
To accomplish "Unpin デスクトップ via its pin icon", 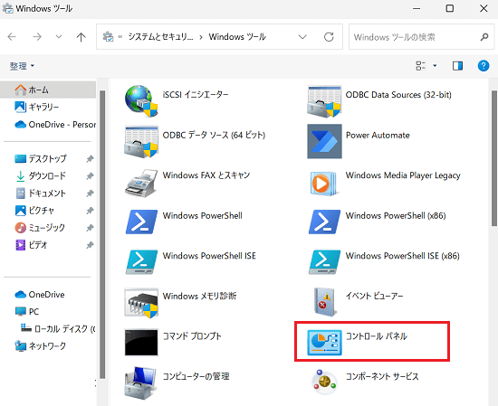I will pyautogui.click(x=90, y=158).
